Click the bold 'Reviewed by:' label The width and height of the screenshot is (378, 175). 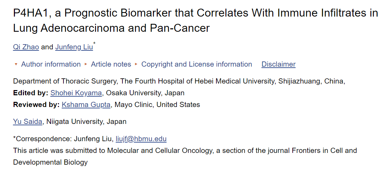pyautogui.click(x=37, y=105)
